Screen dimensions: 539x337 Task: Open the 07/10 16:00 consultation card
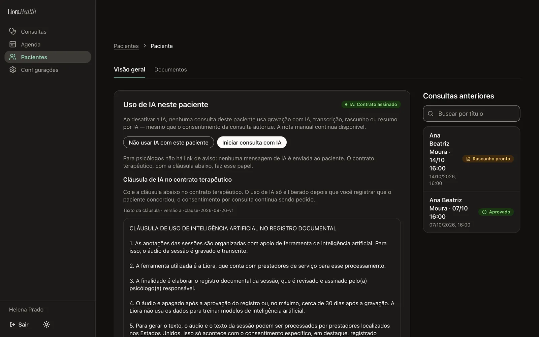pos(471,212)
